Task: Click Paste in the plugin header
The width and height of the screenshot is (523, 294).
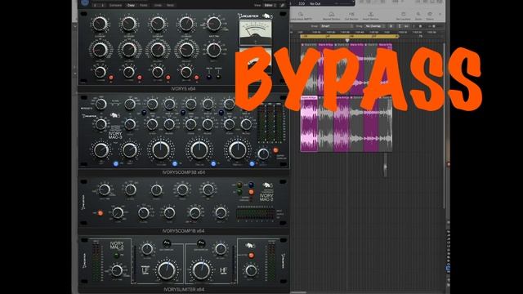Action: (x=144, y=6)
